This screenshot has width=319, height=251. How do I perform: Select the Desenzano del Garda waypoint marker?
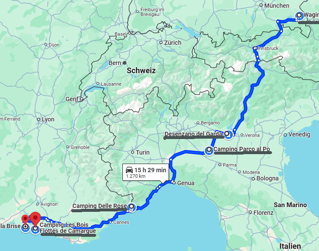228,134
